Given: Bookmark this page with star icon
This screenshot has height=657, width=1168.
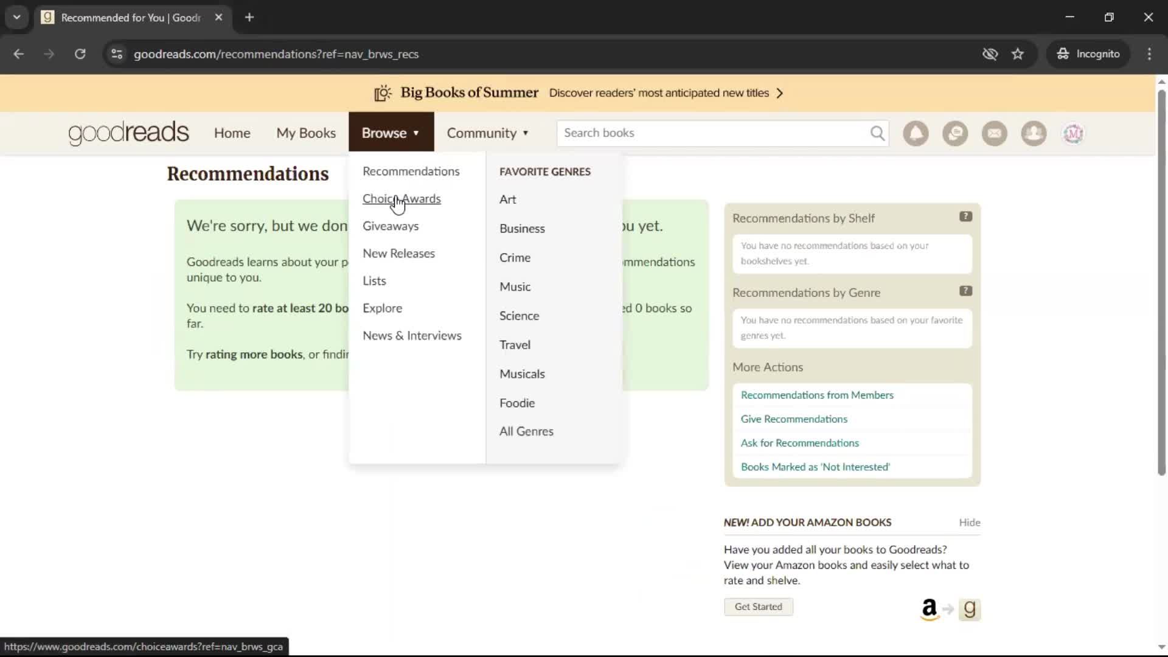Looking at the screenshot, I should (1018, 54).
